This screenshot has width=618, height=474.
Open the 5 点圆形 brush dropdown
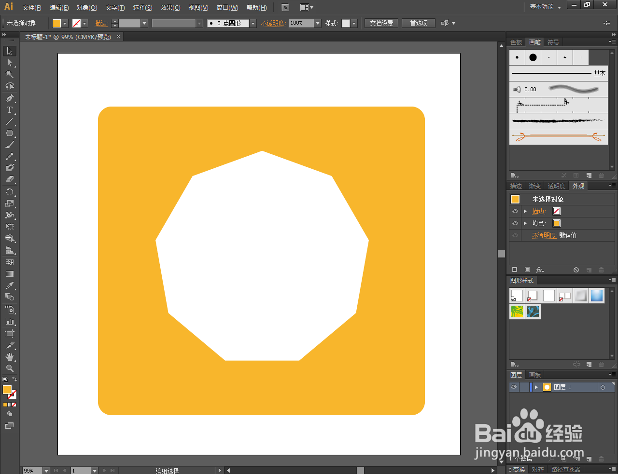(x=253, y=23)
